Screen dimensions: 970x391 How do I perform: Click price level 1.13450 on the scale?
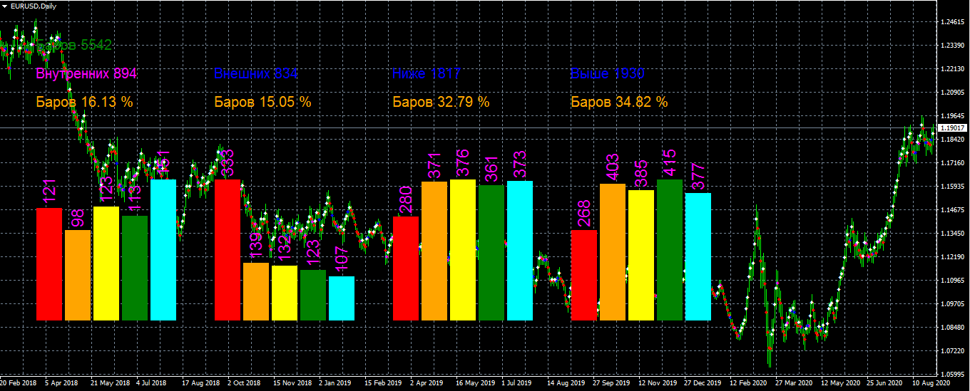953,234
